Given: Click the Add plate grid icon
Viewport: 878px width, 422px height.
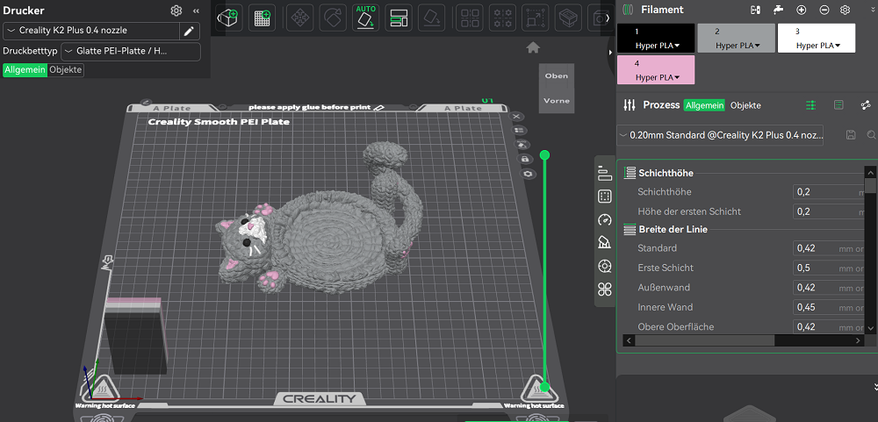Looking at the screenshot, I should (x=262, y=18).
